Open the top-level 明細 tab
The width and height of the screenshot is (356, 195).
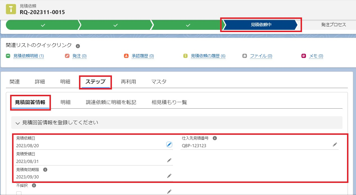coord(65,82)
